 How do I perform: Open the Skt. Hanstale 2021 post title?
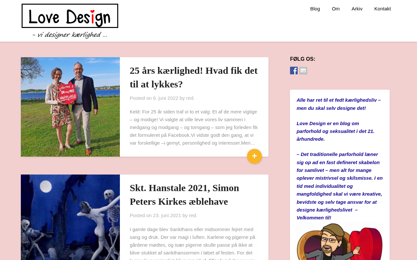click(184, 195)
